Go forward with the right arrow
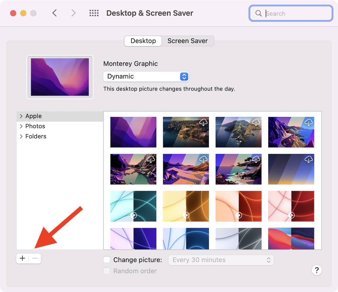Screen dimensions: 338x292 pyautogui.click(x=74, y=13)
